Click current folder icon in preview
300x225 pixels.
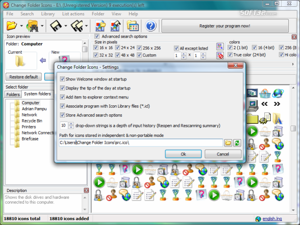(x=19, y=61)
